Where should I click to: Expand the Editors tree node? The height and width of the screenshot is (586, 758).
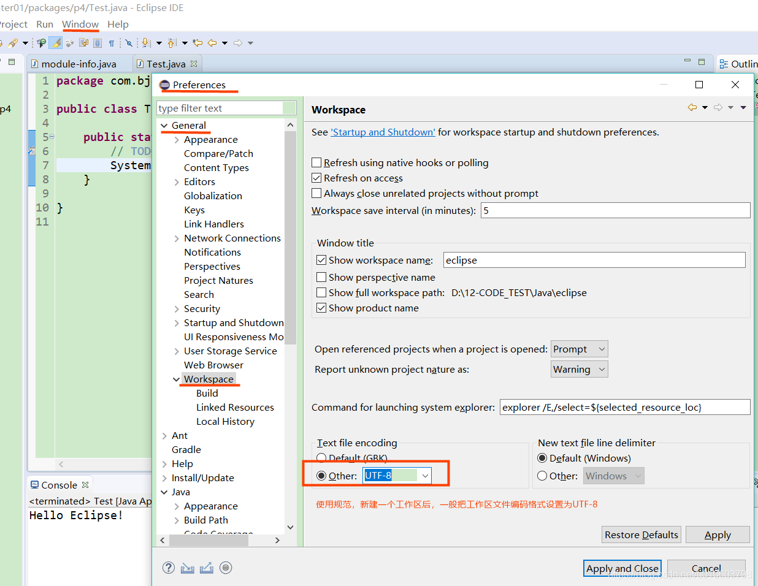(177, 182)
